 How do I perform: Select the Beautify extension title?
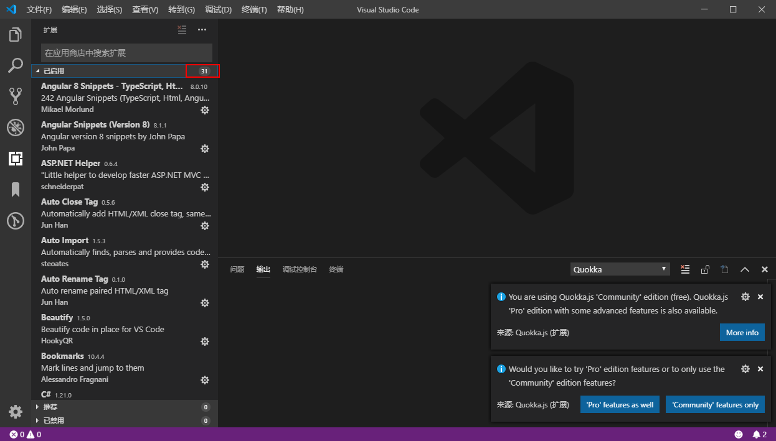(x=57, y=317)
